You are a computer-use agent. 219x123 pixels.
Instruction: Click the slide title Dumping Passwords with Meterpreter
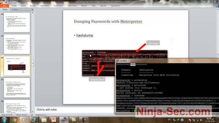point(108,22)
